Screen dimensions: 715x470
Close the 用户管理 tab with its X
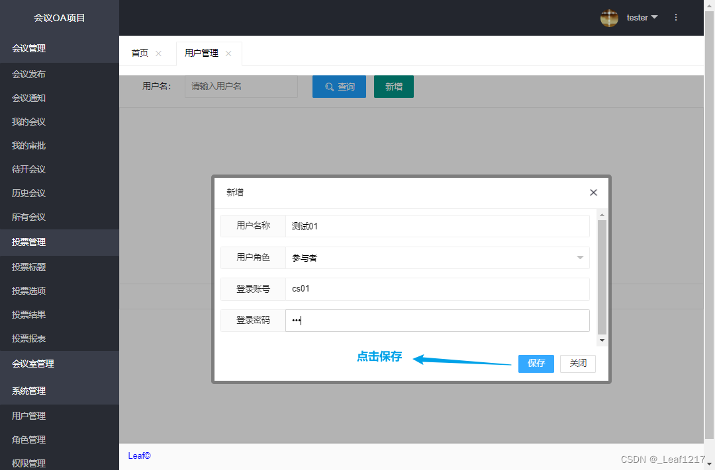click(228, 54)
